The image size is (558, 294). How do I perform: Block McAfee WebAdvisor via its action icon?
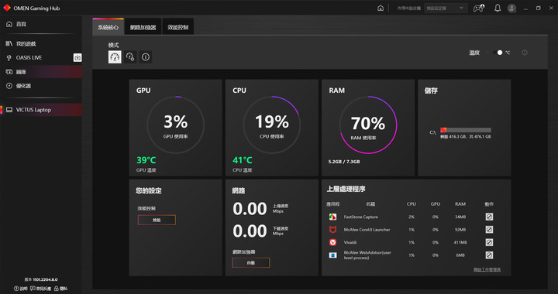click(489, 255)
